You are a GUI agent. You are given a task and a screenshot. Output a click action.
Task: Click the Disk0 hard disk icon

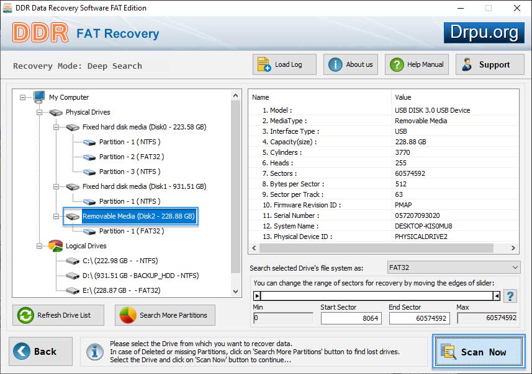[73, 128]
